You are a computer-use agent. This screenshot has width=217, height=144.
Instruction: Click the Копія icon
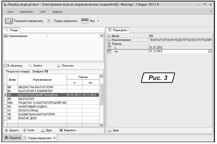click(x=25, y=130)
